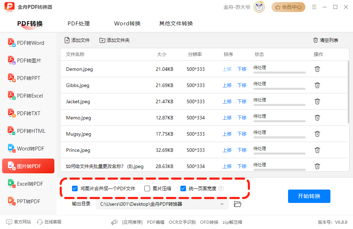
Task: Open the 会员中心 member center
Action: [x=288, y=7]
